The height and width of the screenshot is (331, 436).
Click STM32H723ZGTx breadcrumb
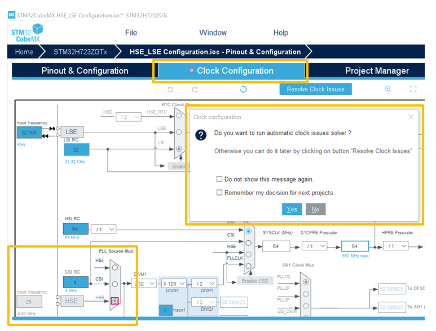[80, 52]
